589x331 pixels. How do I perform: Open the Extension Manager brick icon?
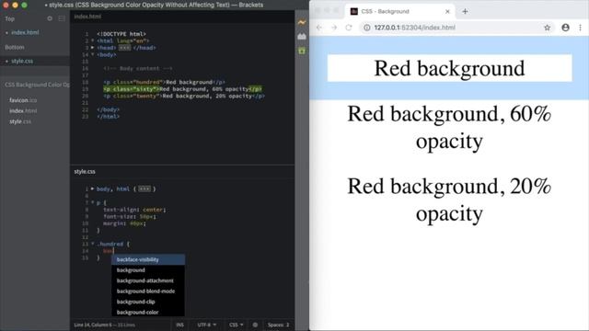302,37
